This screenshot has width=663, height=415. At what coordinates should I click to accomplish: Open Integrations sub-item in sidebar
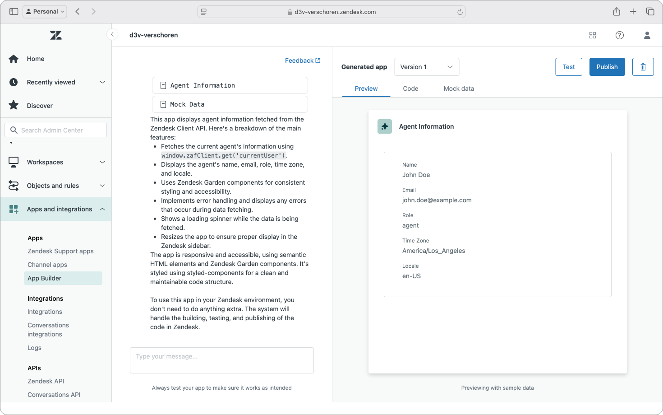coord(45,312)
